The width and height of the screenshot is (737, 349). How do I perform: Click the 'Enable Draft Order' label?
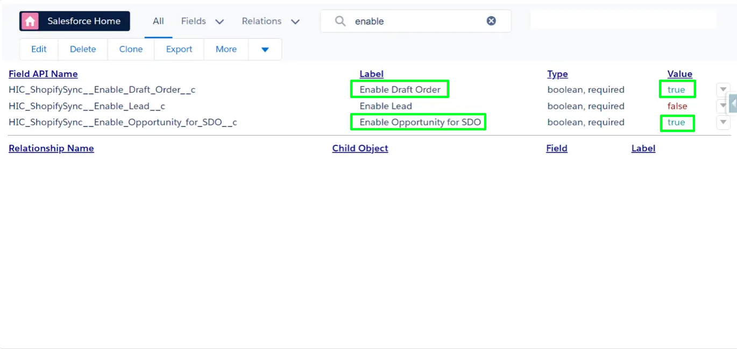pyautogui.click(x=400, y=90)
